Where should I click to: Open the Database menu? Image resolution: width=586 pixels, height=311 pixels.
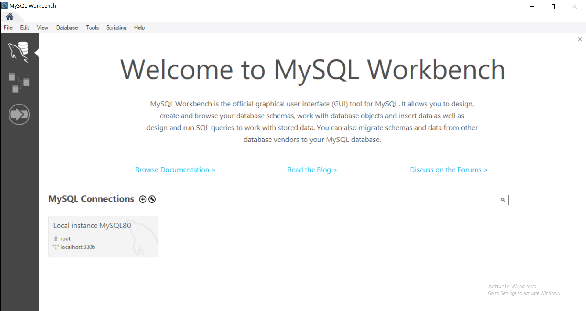click(67, 27)
